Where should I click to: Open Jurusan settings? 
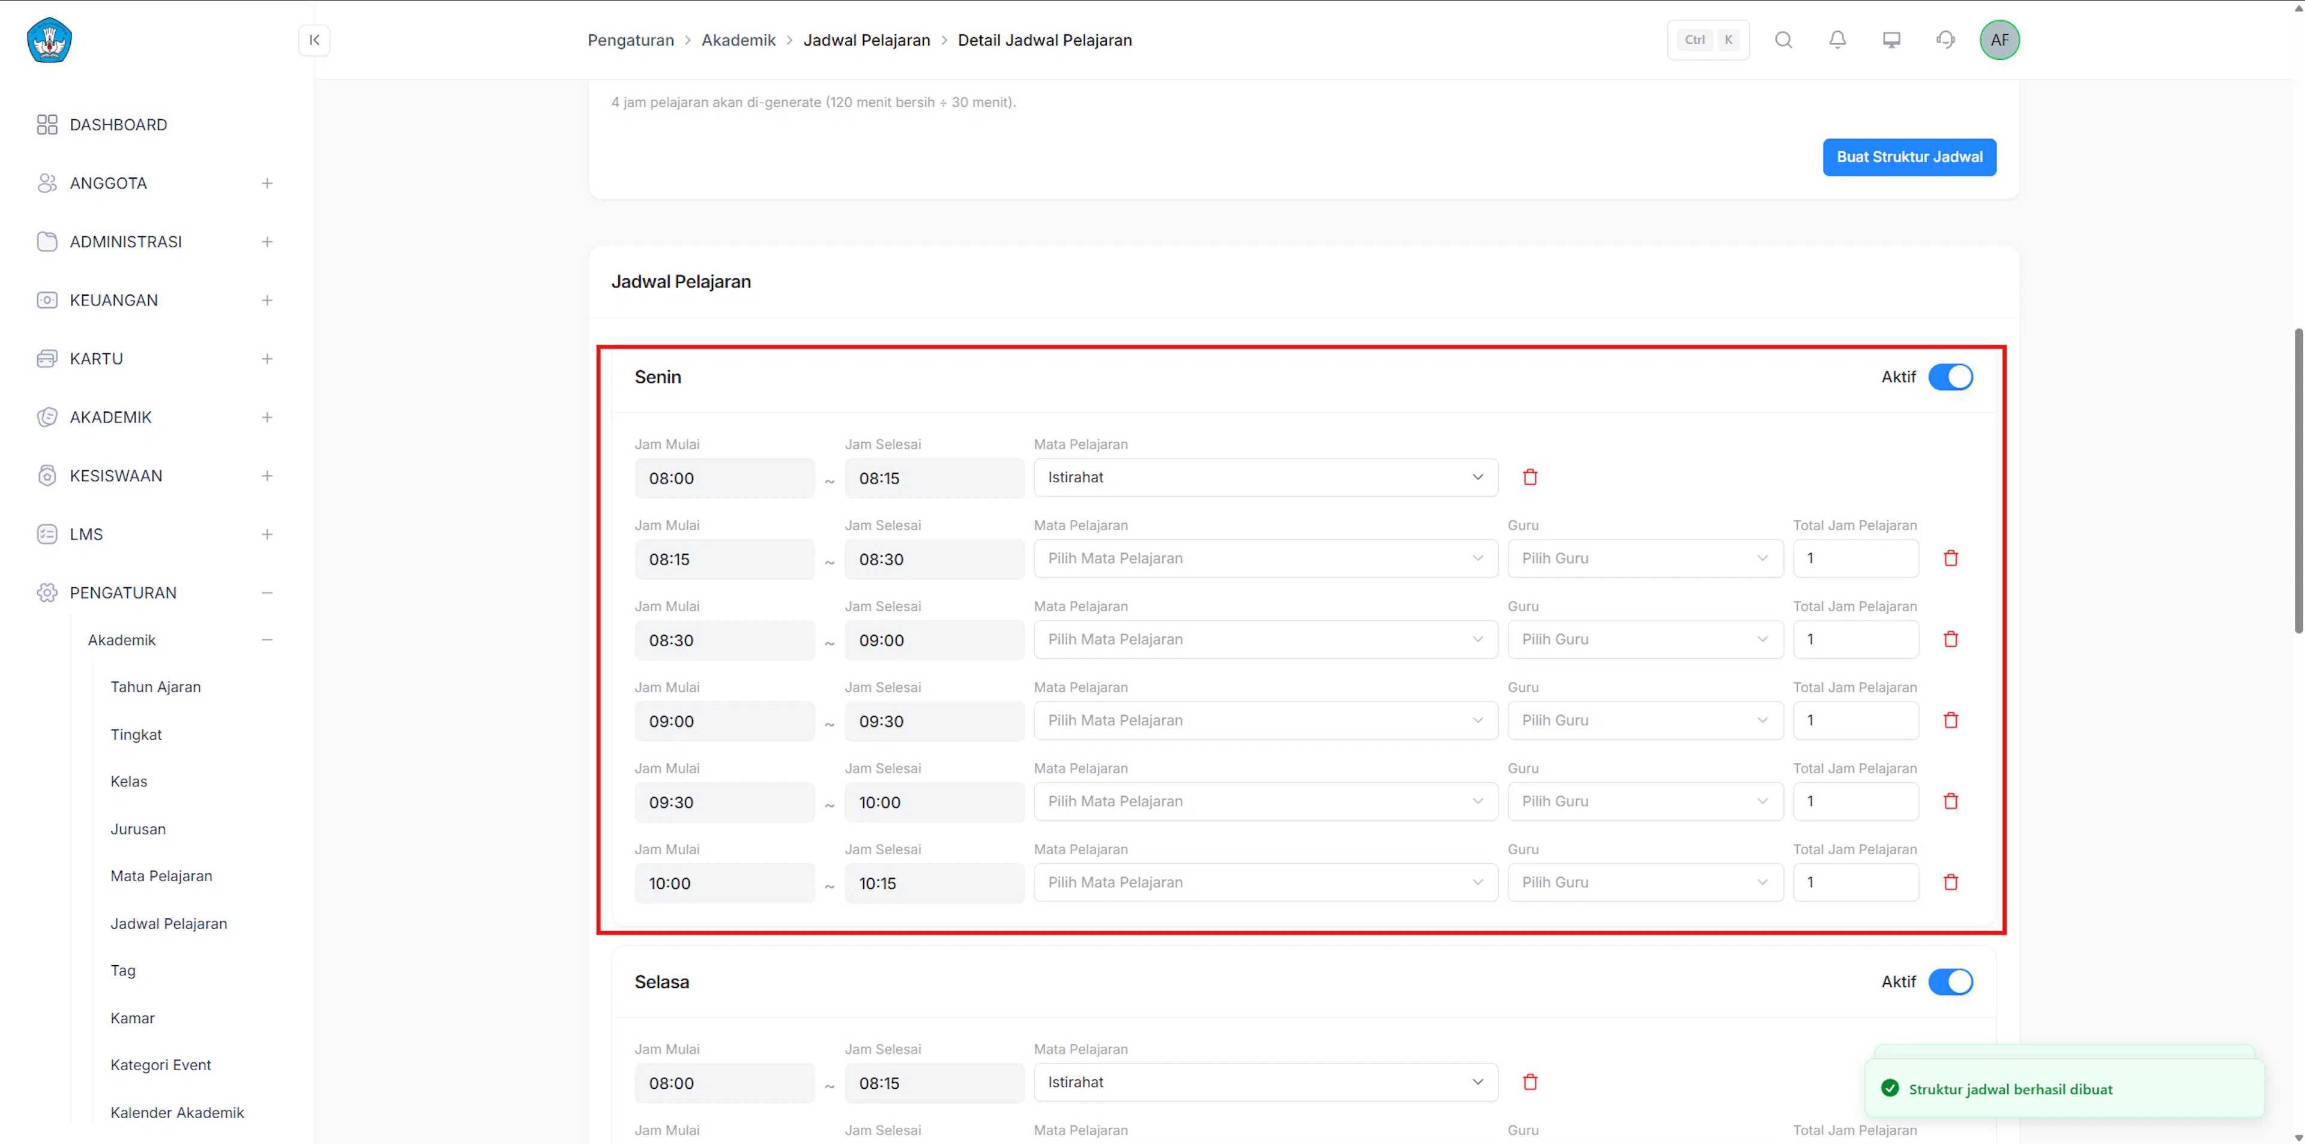[x=138, y=828]
